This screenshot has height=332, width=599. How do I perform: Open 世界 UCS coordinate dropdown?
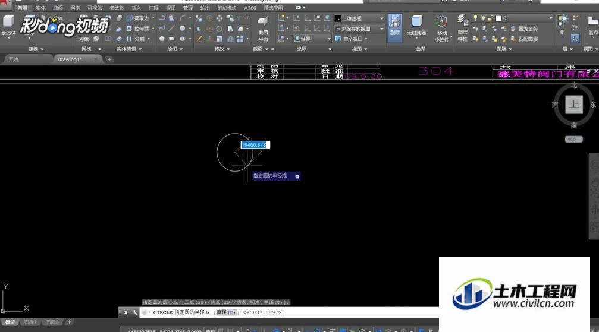312,39
